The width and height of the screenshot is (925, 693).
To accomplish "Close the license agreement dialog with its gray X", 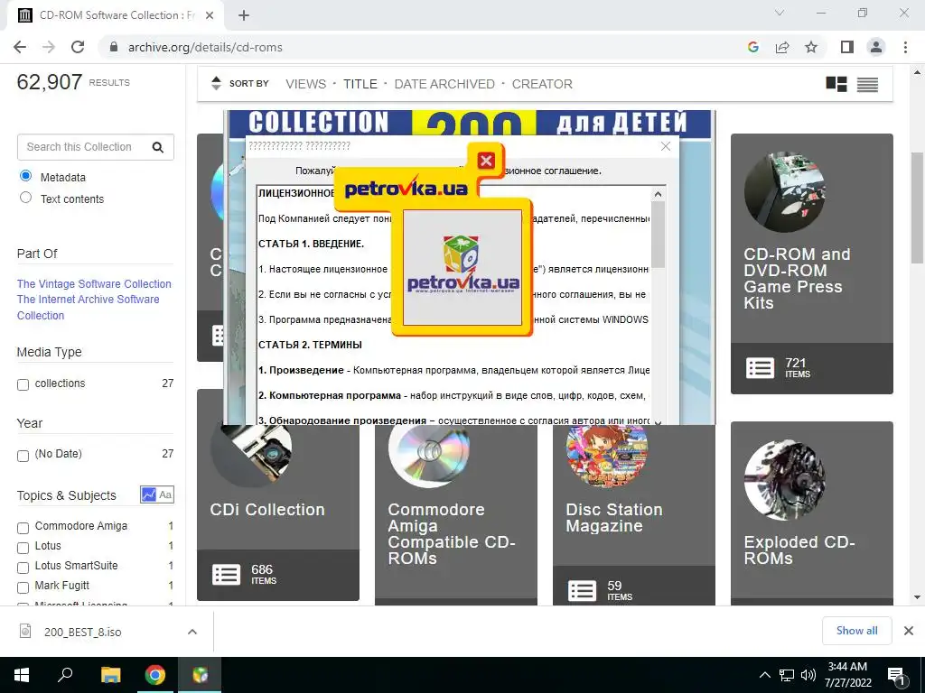I will 666,146.
